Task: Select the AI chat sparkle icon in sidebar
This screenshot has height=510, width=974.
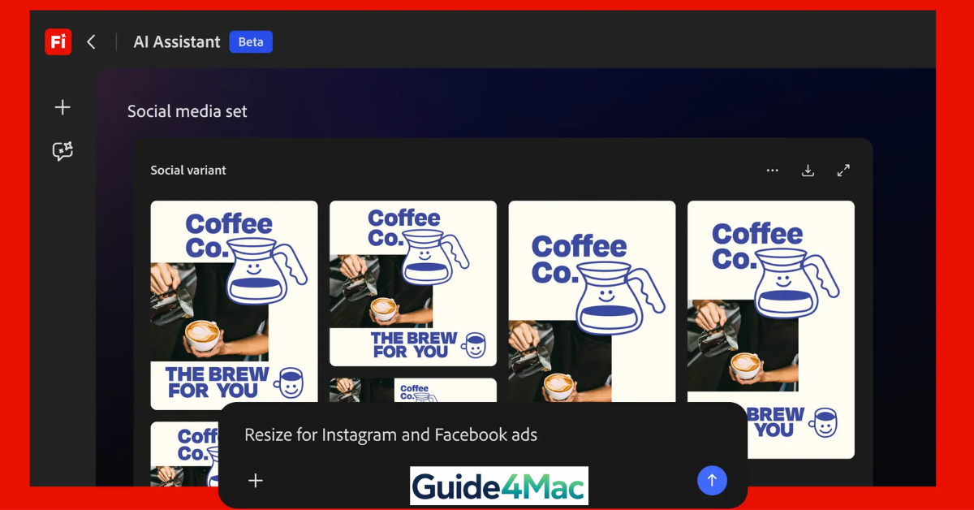Action: pos(62,152)
